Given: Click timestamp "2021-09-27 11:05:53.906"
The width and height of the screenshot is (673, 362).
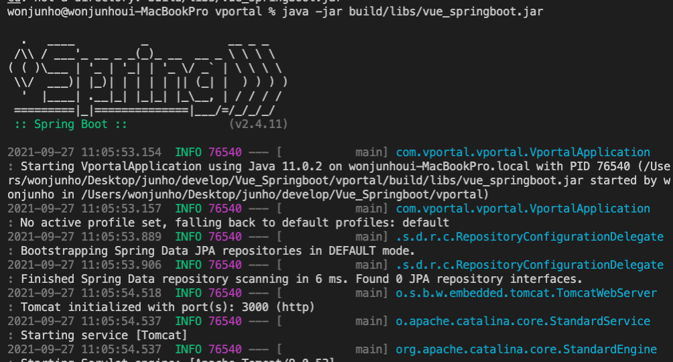Looking at the screenshot, I should pos(84,265).
